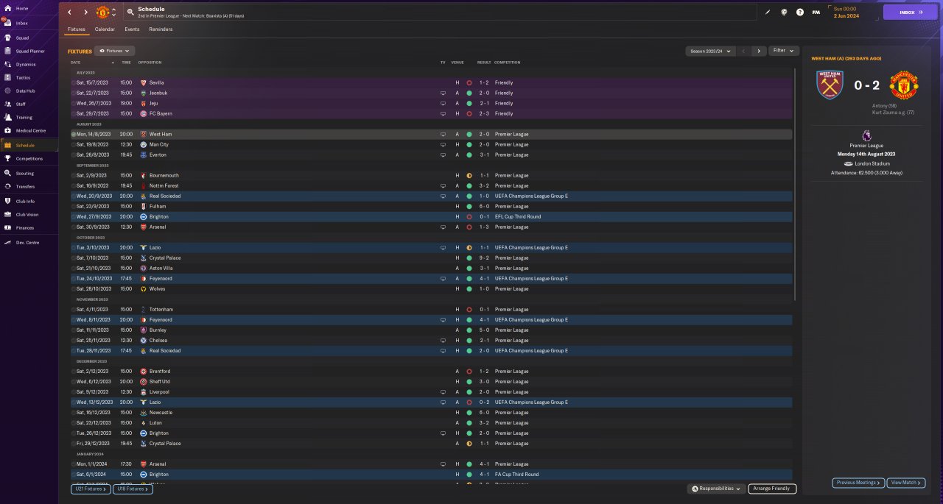Viewport: 943px width, 504px height.
Task: Select the Sevilla friendly row
Action: (x=431, y=83)
